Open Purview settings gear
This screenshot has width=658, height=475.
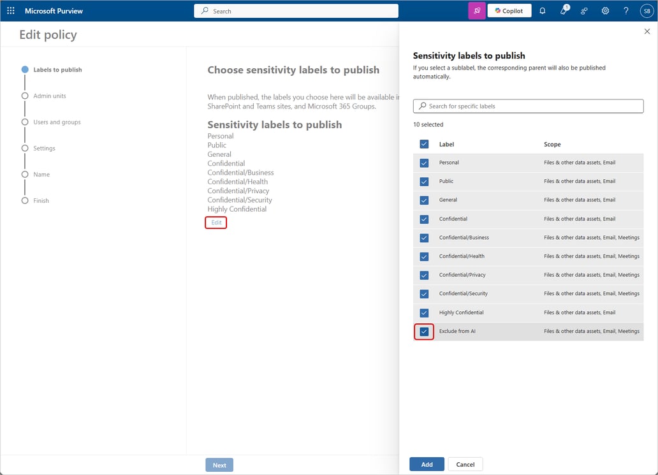pyautogui.click(x=605, y=11)
